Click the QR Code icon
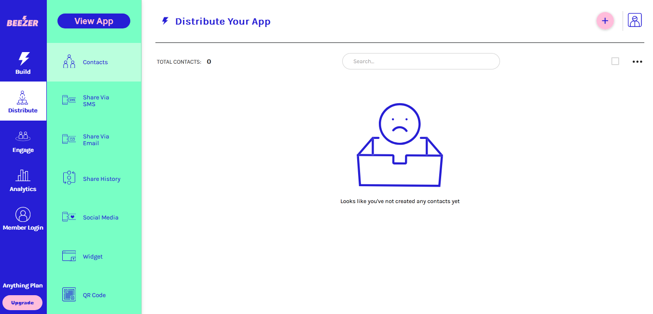Screen dimensions: 653x314 click(69, 295)
